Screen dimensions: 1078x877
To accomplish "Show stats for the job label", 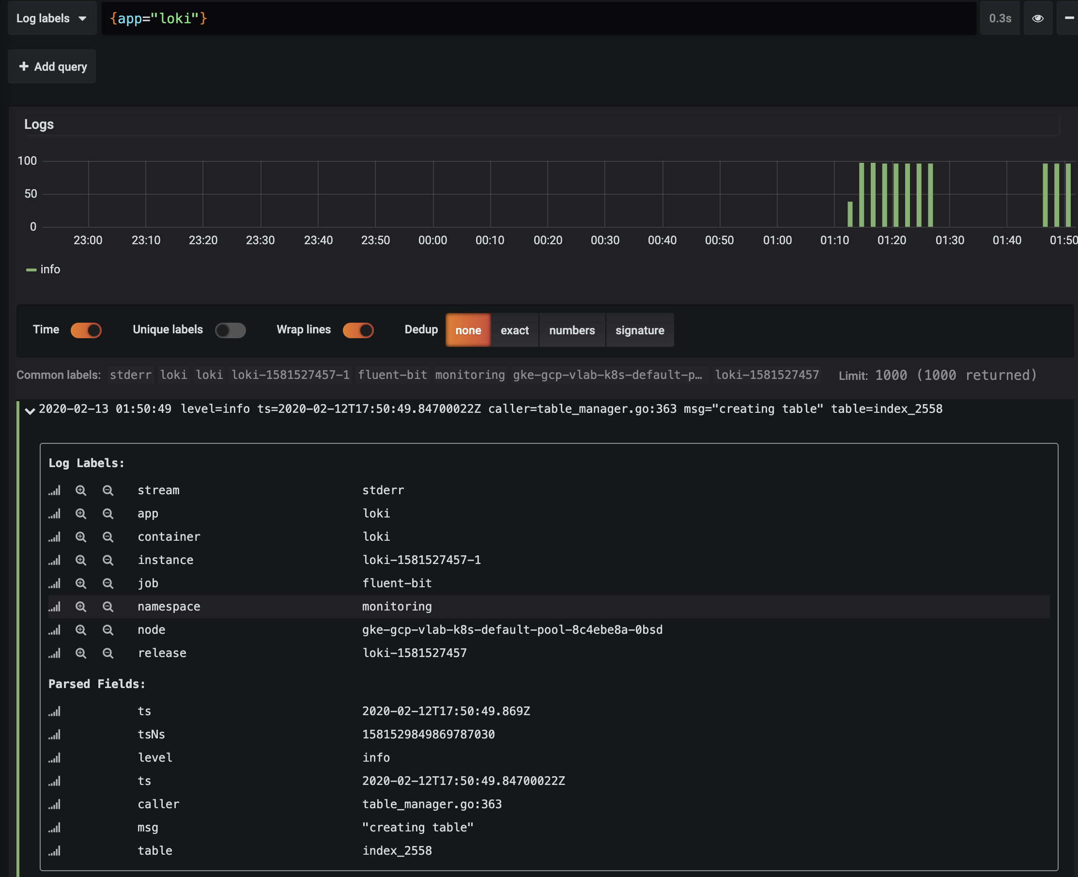I will 55,583.
